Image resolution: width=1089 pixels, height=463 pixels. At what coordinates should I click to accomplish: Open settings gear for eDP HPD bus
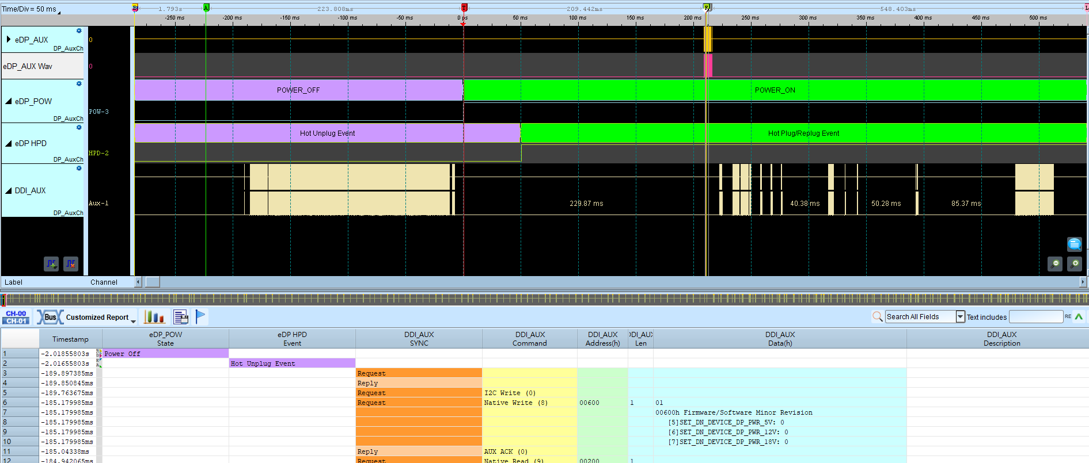tap(79, 128)
